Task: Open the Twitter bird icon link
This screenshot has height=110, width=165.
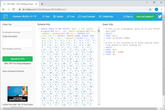Action: (x=160, y=16)
